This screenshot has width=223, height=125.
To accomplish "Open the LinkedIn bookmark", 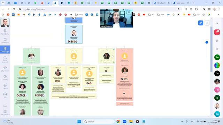I will (x=97, y=15).
